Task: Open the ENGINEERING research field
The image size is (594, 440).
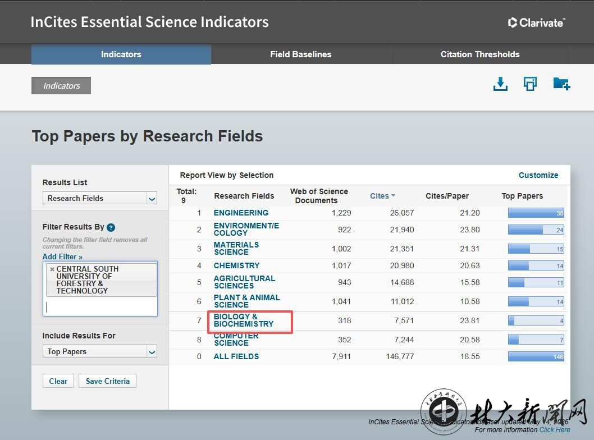Action: [x=241, y=213]
